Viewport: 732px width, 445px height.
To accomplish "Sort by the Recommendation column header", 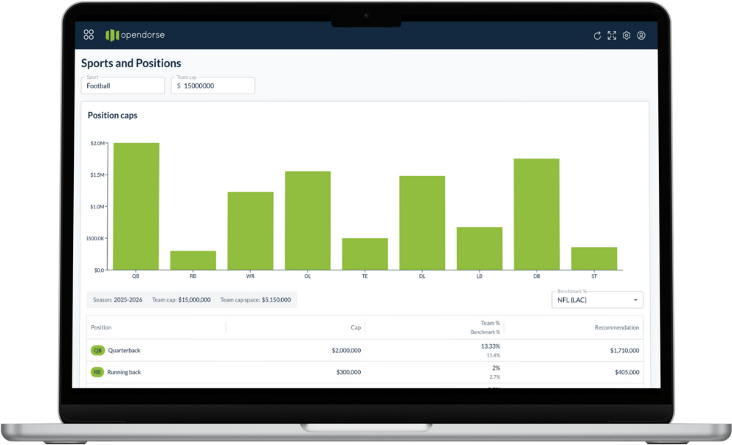I will [x=616, y=327].
